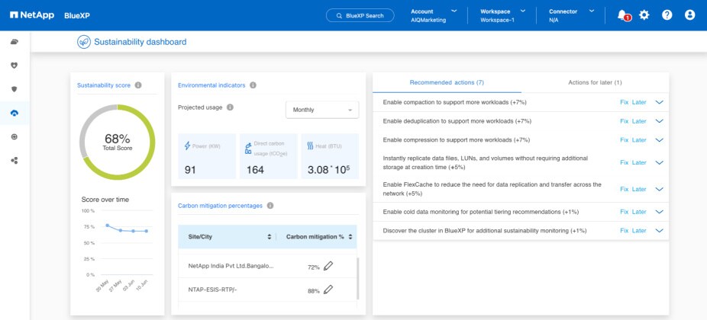Open the notifications bell icon
Viewport: 707px width, 320px height.
click(x=622, y=15)
